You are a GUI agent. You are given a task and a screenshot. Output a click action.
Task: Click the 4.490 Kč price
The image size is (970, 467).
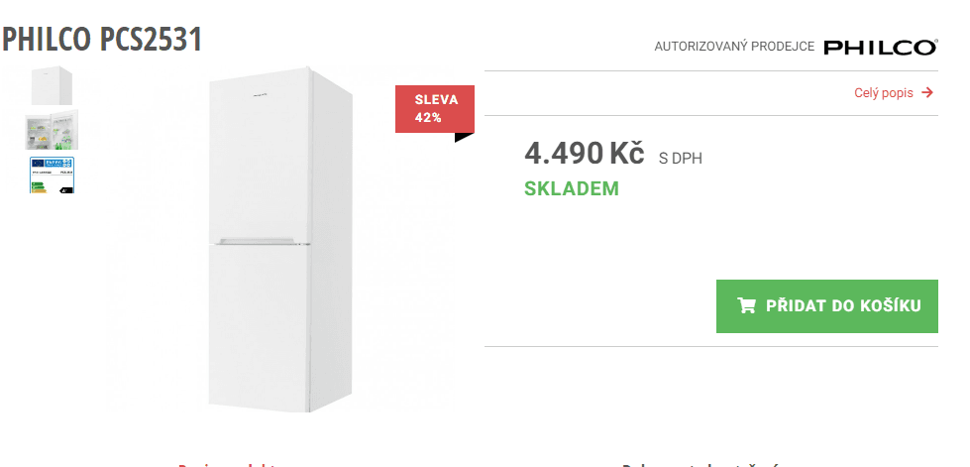pos(584,154)
